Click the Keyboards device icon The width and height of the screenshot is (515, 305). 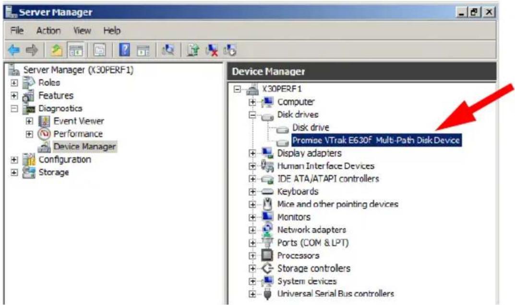[267, 192]
